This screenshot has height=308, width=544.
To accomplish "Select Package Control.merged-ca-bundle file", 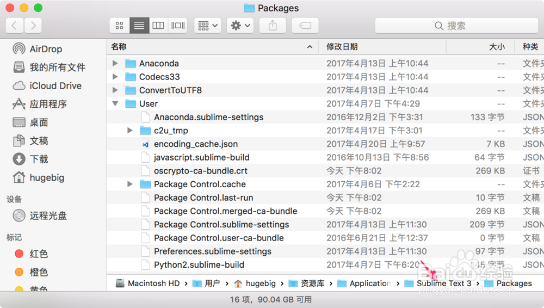I will 226,211.
